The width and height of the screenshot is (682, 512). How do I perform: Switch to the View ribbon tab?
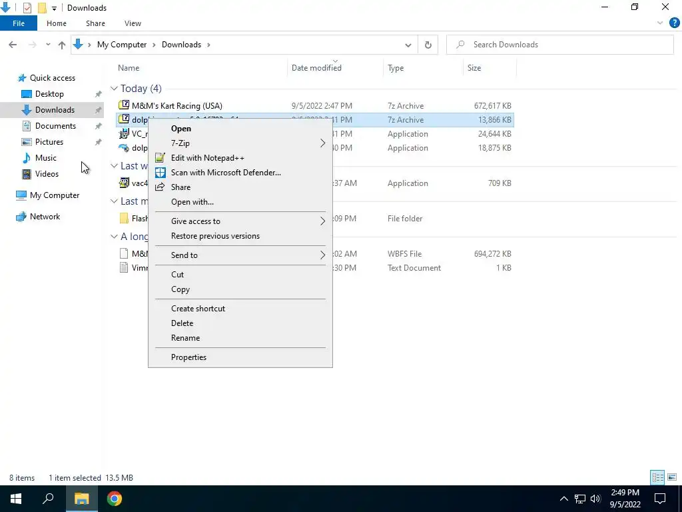[x=133, y=23]
